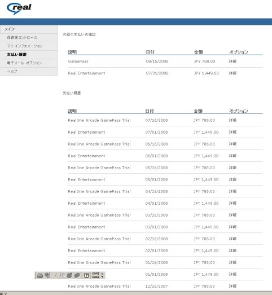Click the 03/16/2008 date cell
Image resolution: width=272 pixels, height=295 pixels.
(x=156, y=215)
